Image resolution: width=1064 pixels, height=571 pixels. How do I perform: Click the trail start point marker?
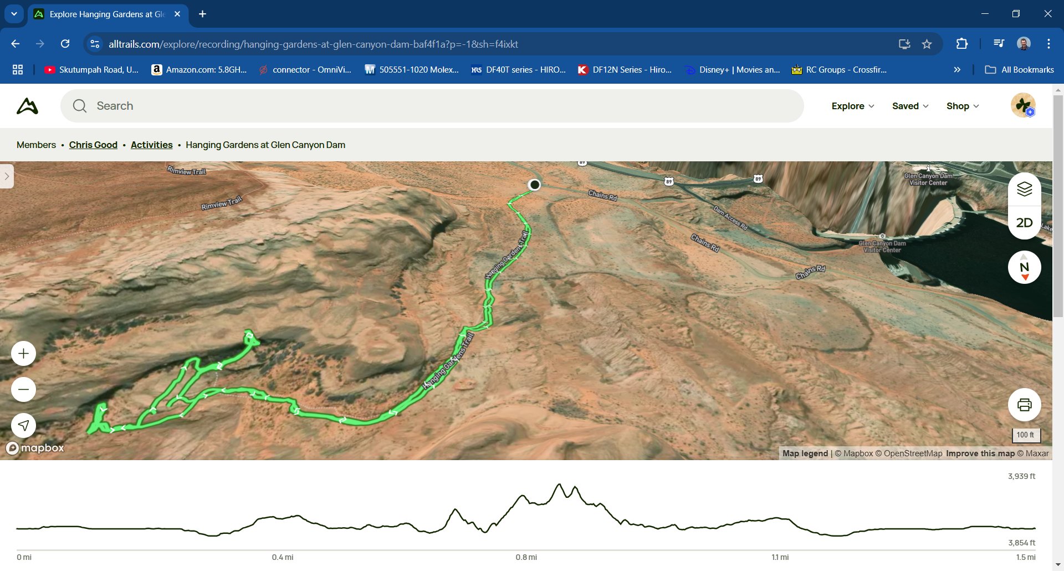pos(534,185)
